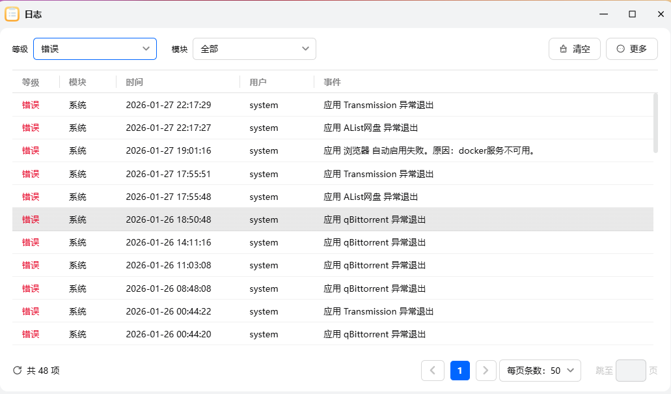Select the qBittorrent entry at 2026-01-26 00:44:20
This screenshot has height=394, width=671.
(333, 334)
